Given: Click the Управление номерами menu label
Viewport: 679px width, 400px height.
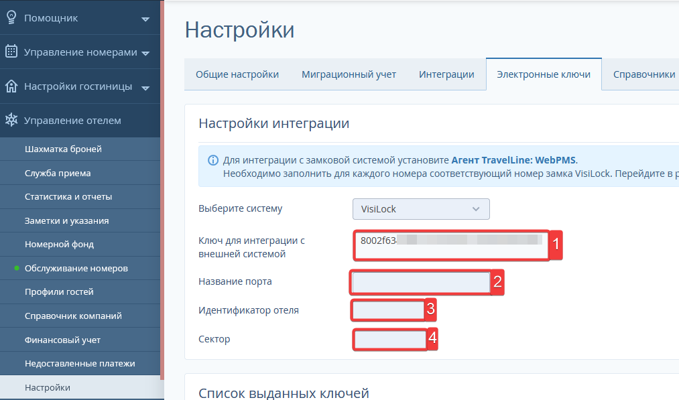Looking at the screenshot, I should 80,52.
